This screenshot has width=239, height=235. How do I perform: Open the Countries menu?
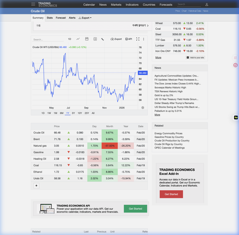coord(149,5)
